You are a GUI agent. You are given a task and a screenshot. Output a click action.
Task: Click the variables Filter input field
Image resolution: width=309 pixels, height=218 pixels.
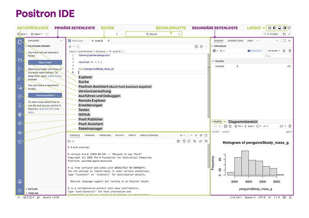(278, 56)
